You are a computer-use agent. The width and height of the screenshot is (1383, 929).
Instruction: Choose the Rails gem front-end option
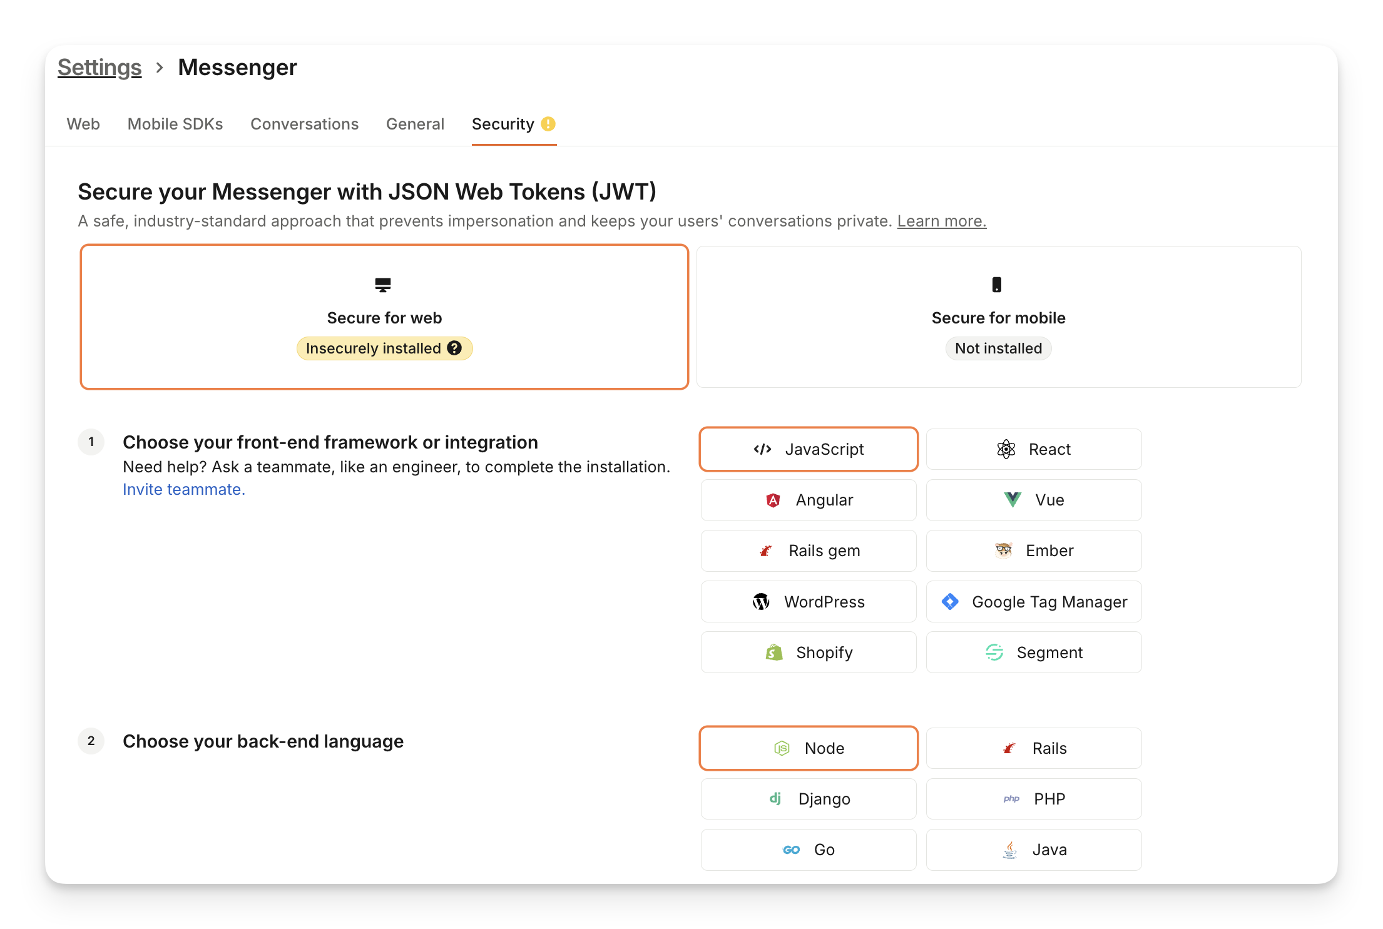[x=809, y=551]
